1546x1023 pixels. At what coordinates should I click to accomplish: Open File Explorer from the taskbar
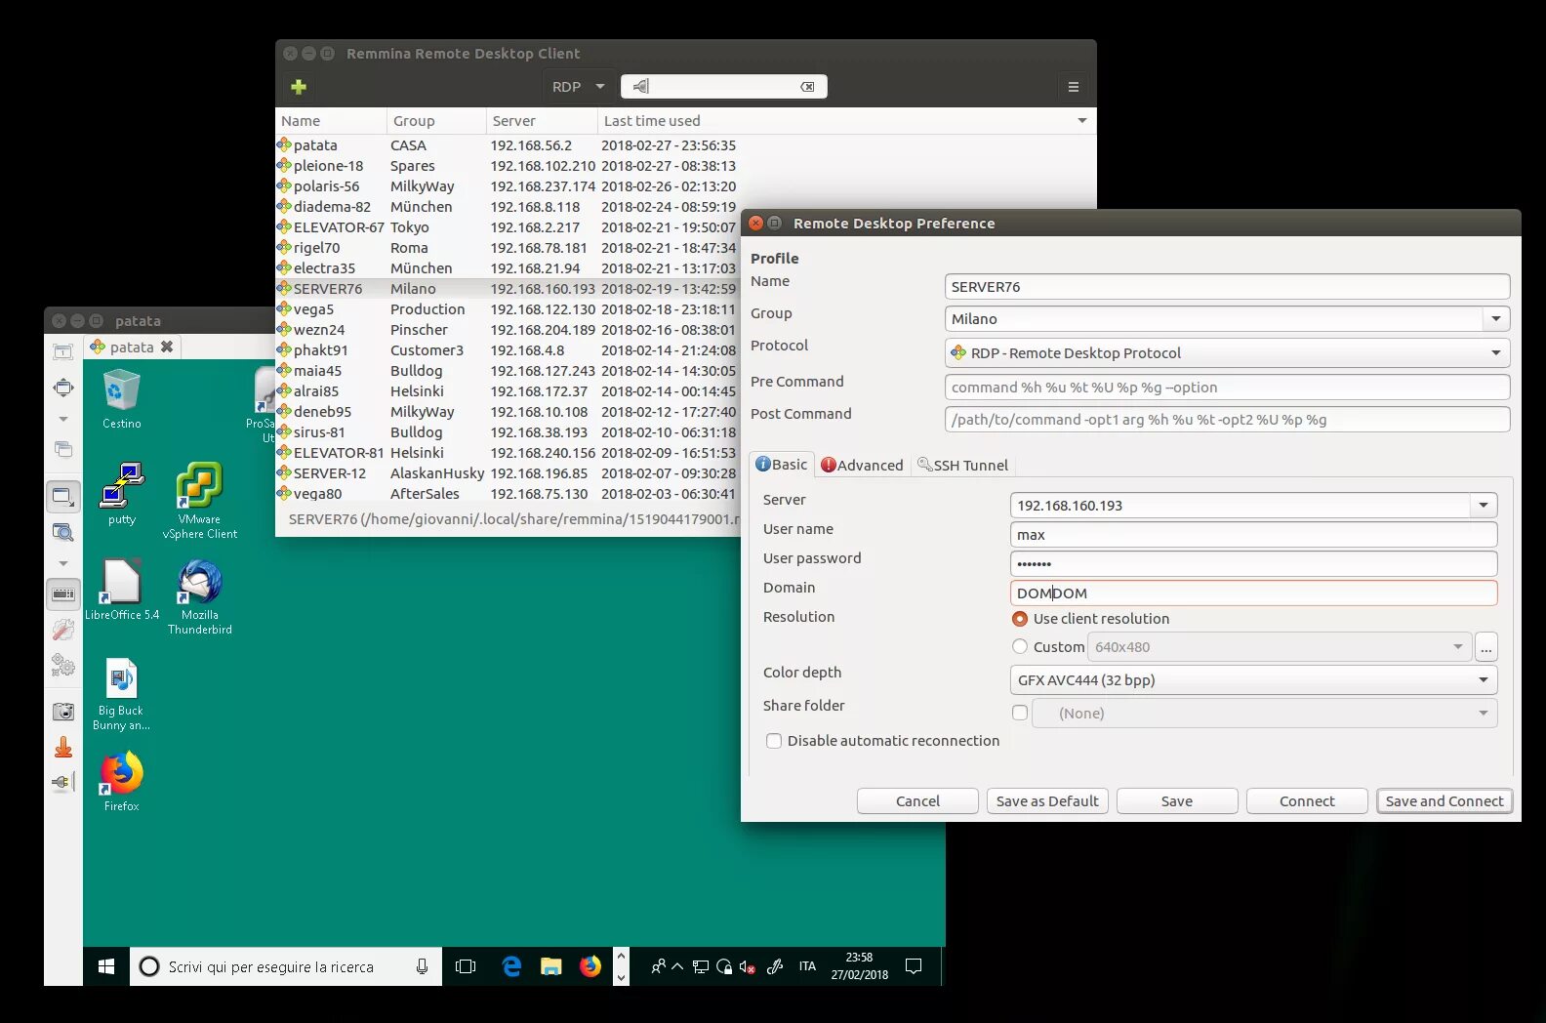point(551,966)
